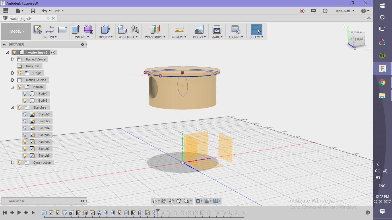Toggle visibility bulb of Sketch8
392x220 pixels.
tap(25, 156)
